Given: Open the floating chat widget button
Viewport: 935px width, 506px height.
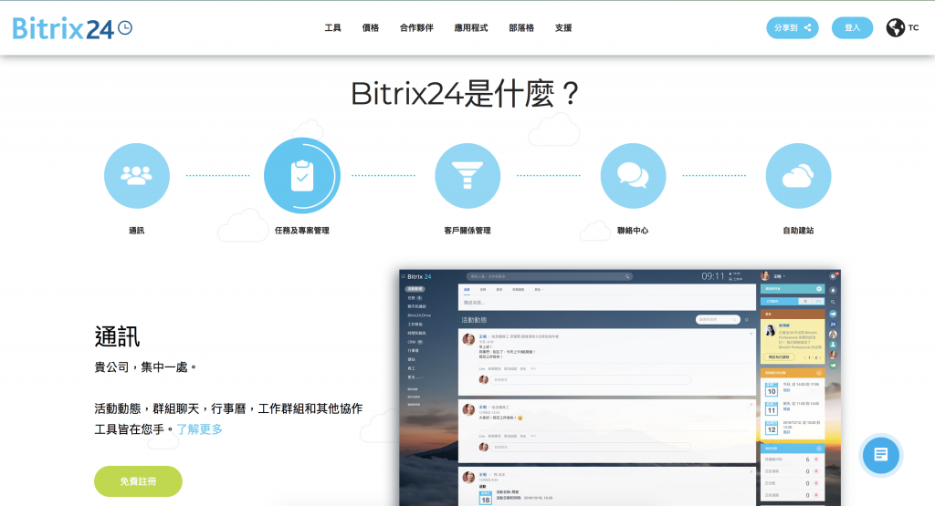Looking at the screenshot, I should tap(881, 456).
